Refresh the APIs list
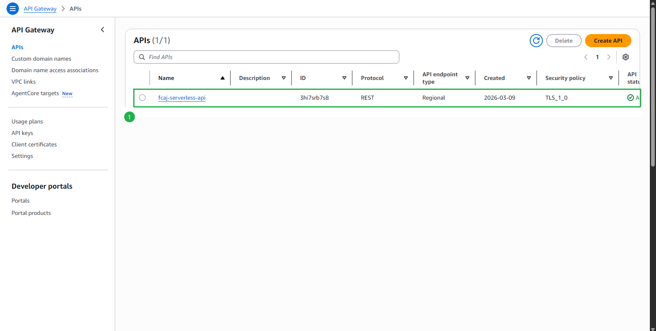 536,41
